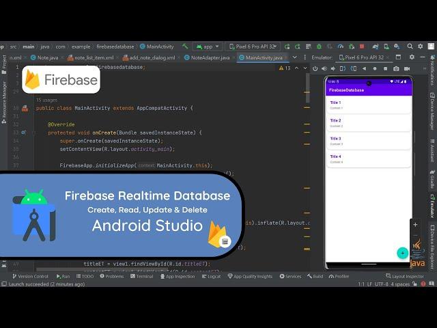The width and height of the screenshot is (437, 328).
Task: Stop the running app with red square
Action: click(x=362, y=46)
